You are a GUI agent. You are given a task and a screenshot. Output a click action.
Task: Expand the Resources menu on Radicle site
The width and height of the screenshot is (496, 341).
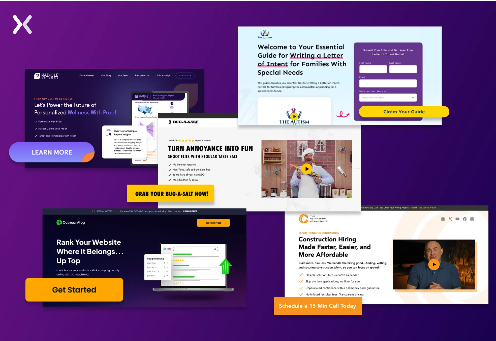point(142,76)
